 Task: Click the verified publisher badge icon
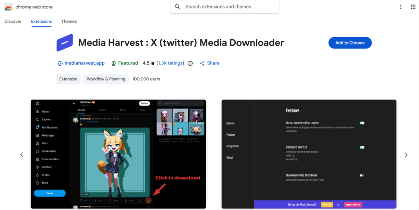pyautogui.click(x=60, y=63)
